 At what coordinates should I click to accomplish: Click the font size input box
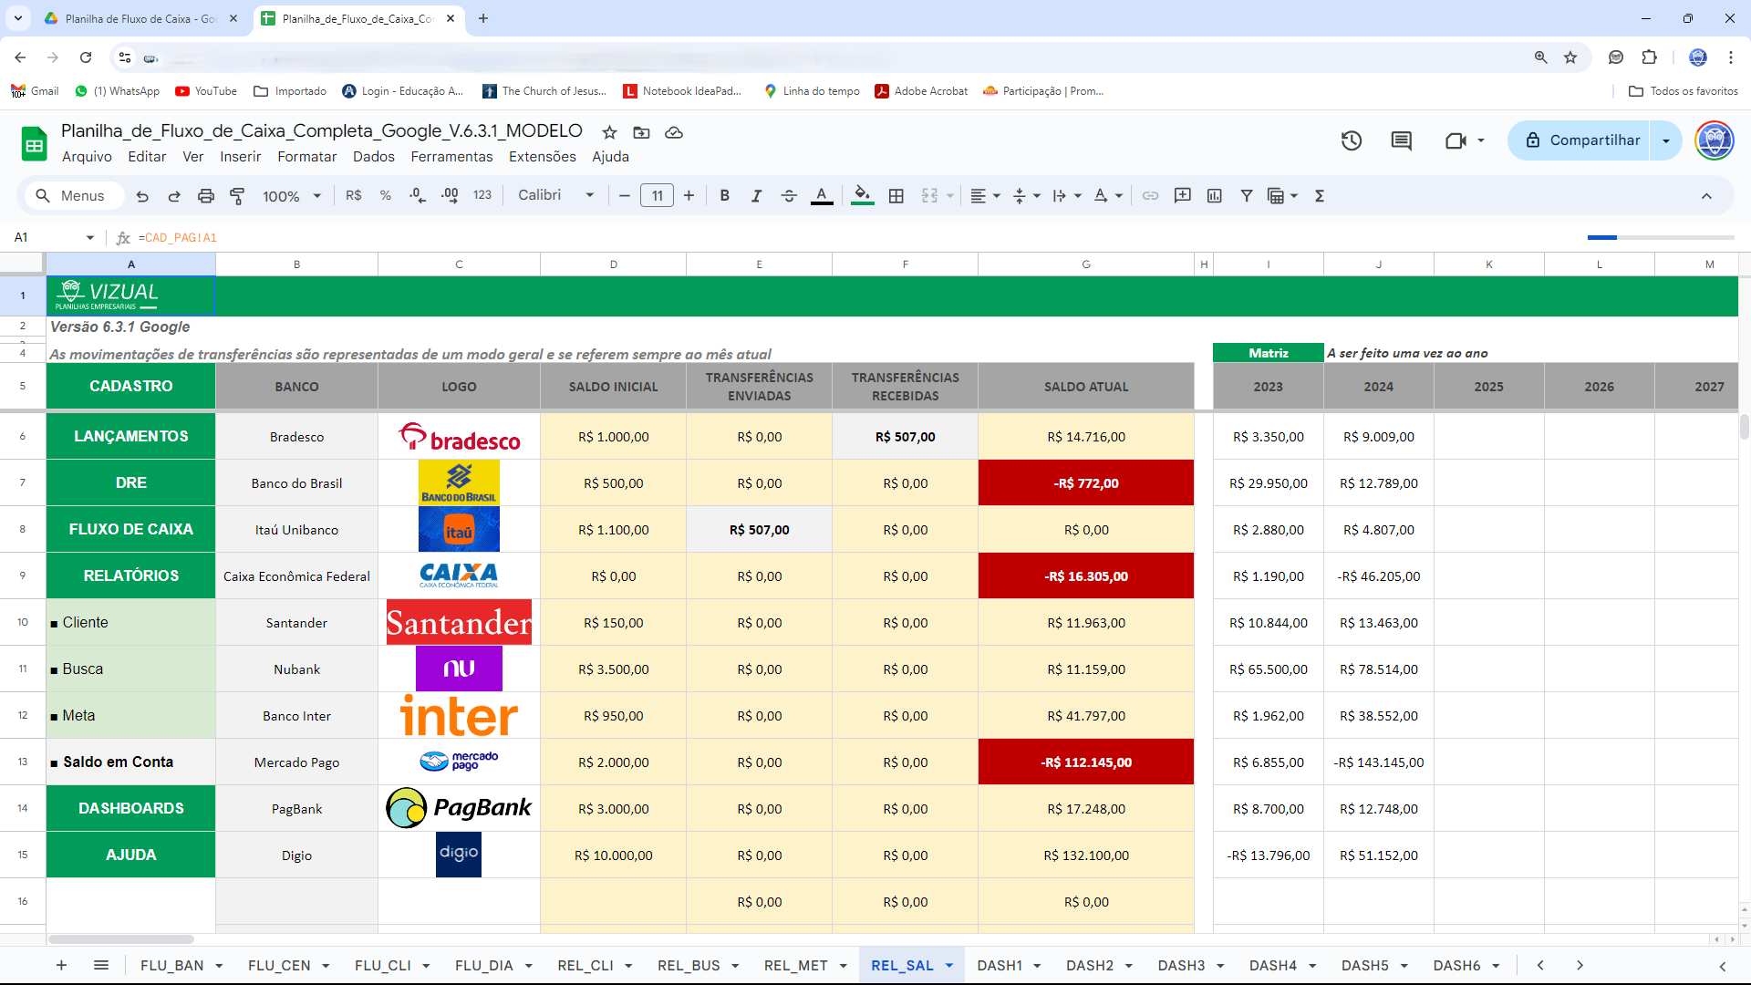click(657, 196)
